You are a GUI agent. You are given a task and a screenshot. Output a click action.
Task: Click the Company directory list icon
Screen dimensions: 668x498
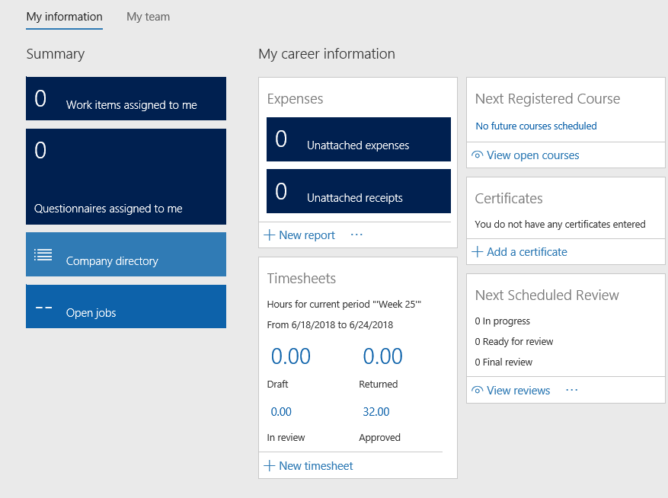[43, 255]
